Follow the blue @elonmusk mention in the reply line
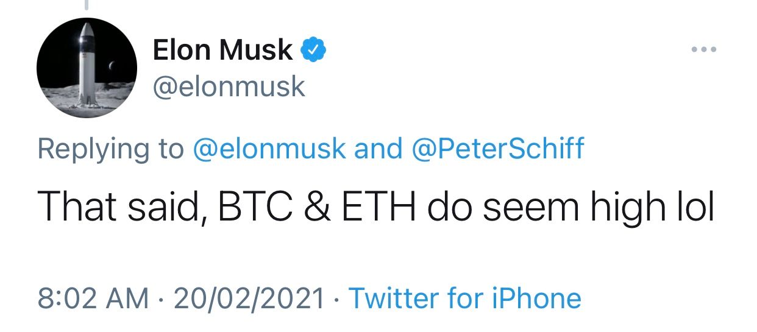757x332 pixels. [x=269, y=148]
